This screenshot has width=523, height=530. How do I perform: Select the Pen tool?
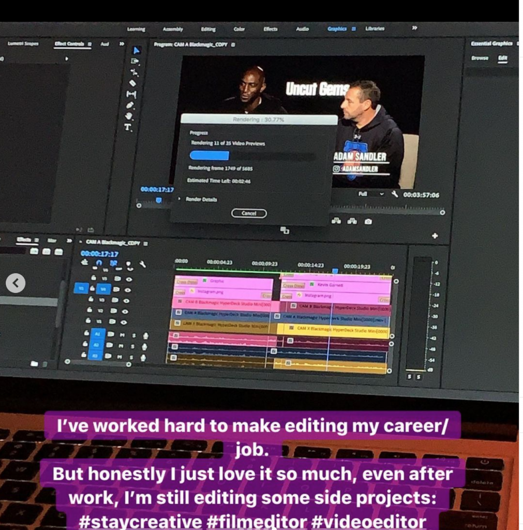(130, 106)
